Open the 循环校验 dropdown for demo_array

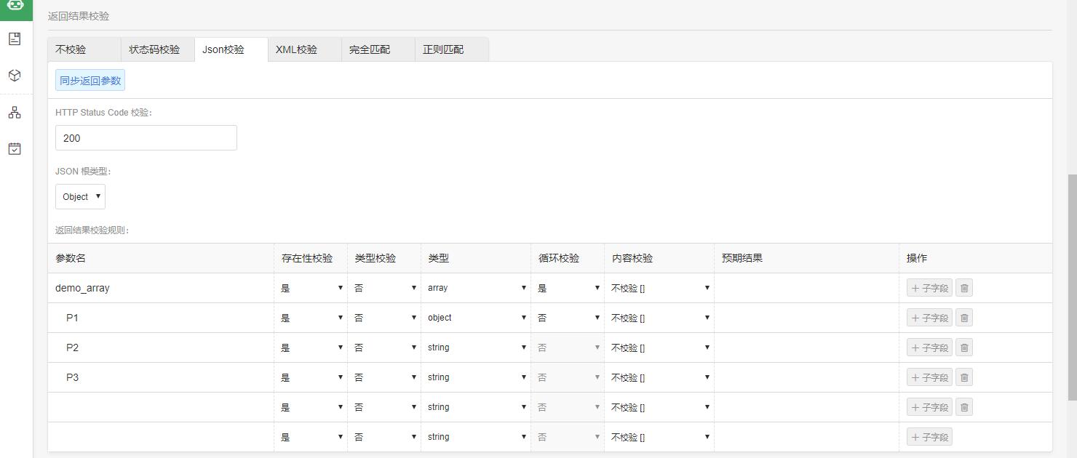tap(568, 288)
